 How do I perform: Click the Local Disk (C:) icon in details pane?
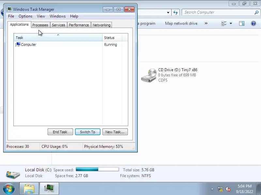coord(13,174)
